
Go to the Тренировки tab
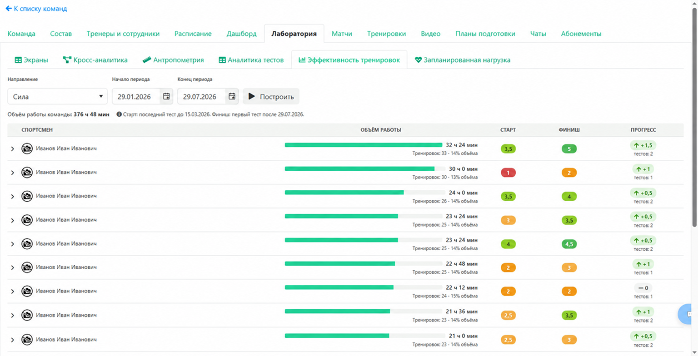click(x=386, y=34)
